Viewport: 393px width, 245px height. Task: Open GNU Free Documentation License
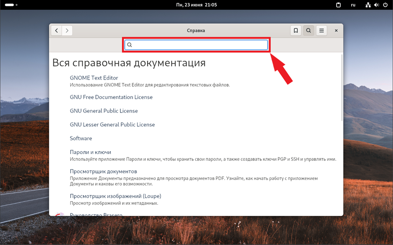[x=111, y=97]
